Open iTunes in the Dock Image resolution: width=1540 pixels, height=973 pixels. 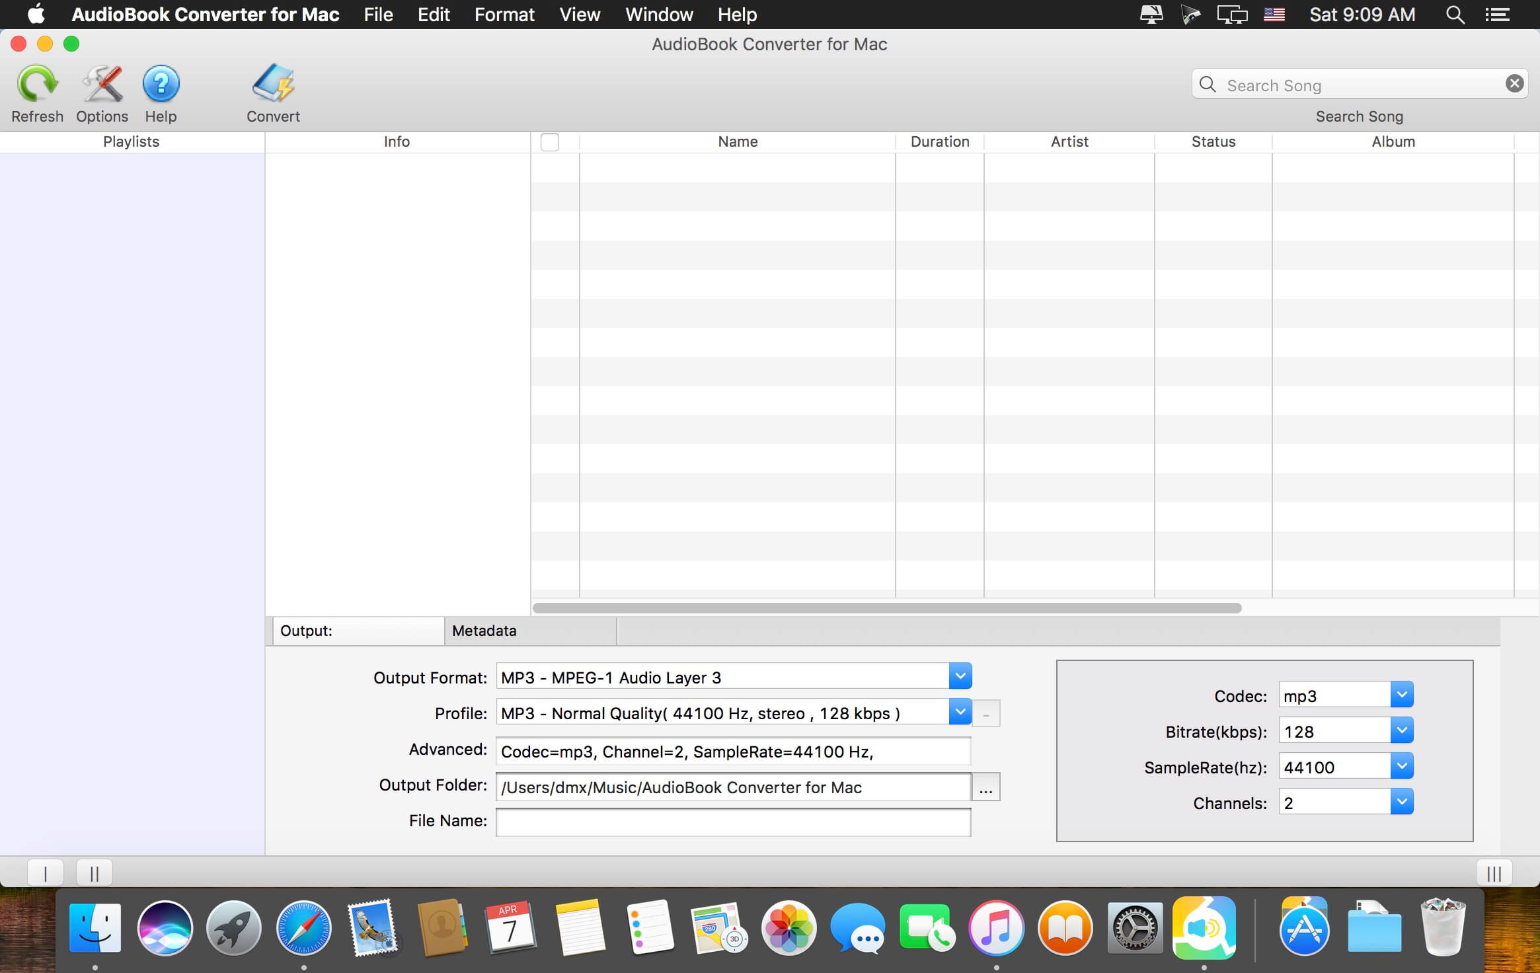click(996, 927)
